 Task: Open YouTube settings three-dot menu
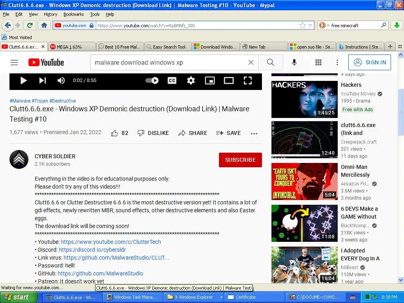click(x=337, y=62)
